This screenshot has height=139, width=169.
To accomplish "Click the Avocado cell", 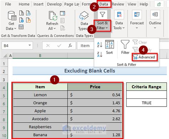I will 40,119.
